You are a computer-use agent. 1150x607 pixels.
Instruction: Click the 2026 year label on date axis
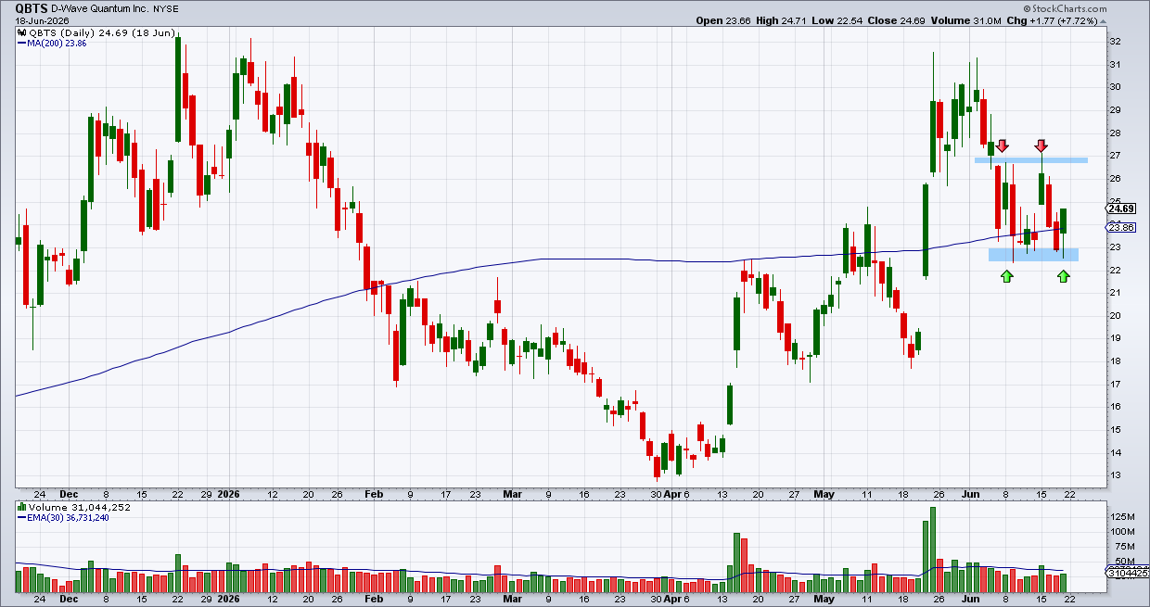tap(229, 495)
